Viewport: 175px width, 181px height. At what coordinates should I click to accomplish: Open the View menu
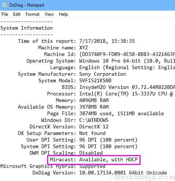tap(49, 14)
